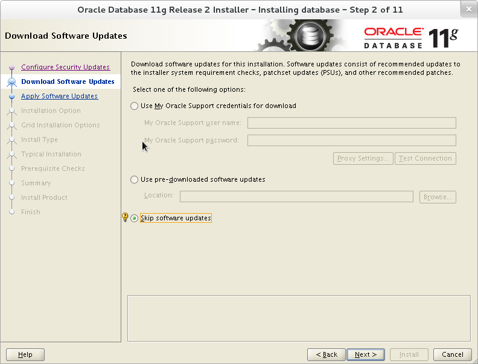Image resolution: width=478 pixels, height=364 pixels.
Task: Click the Download Software Updates step marker
Action: point(11,81)
